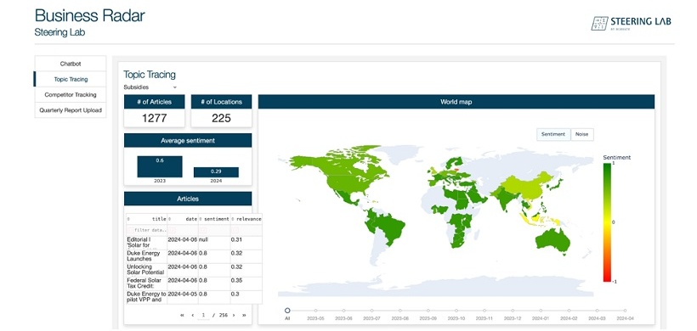697x331 pixels.
Task: Select 2023-11 on the timeline slider
Action: [x=484, y=311]
